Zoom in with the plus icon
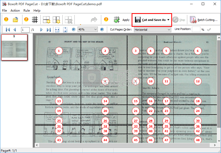The height and width of the screenshot is (153, 221). pos(102,29)
